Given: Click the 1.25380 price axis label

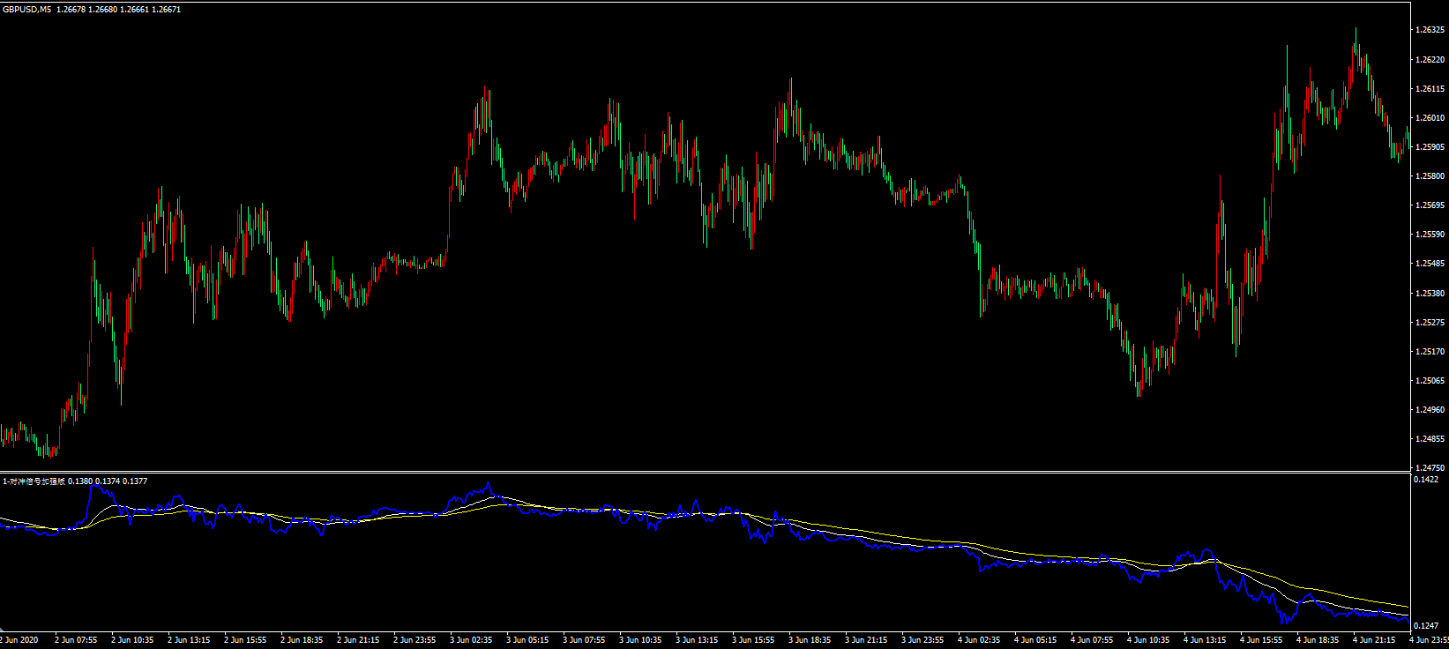Looking at the screenshot, I should pyautogui.click(x=1429, y=294).
